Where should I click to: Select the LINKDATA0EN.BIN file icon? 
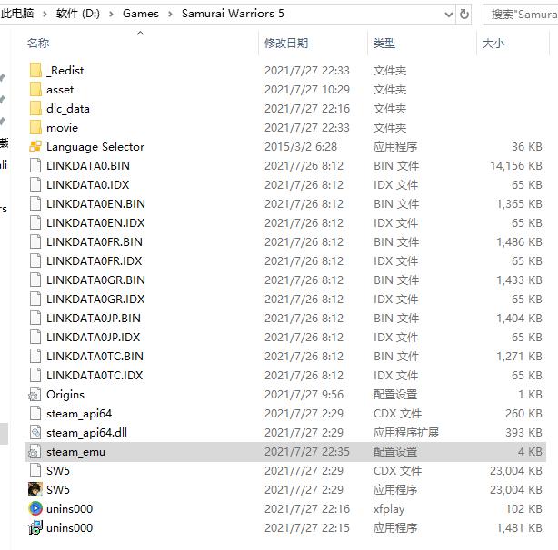[x=35, y=203]
